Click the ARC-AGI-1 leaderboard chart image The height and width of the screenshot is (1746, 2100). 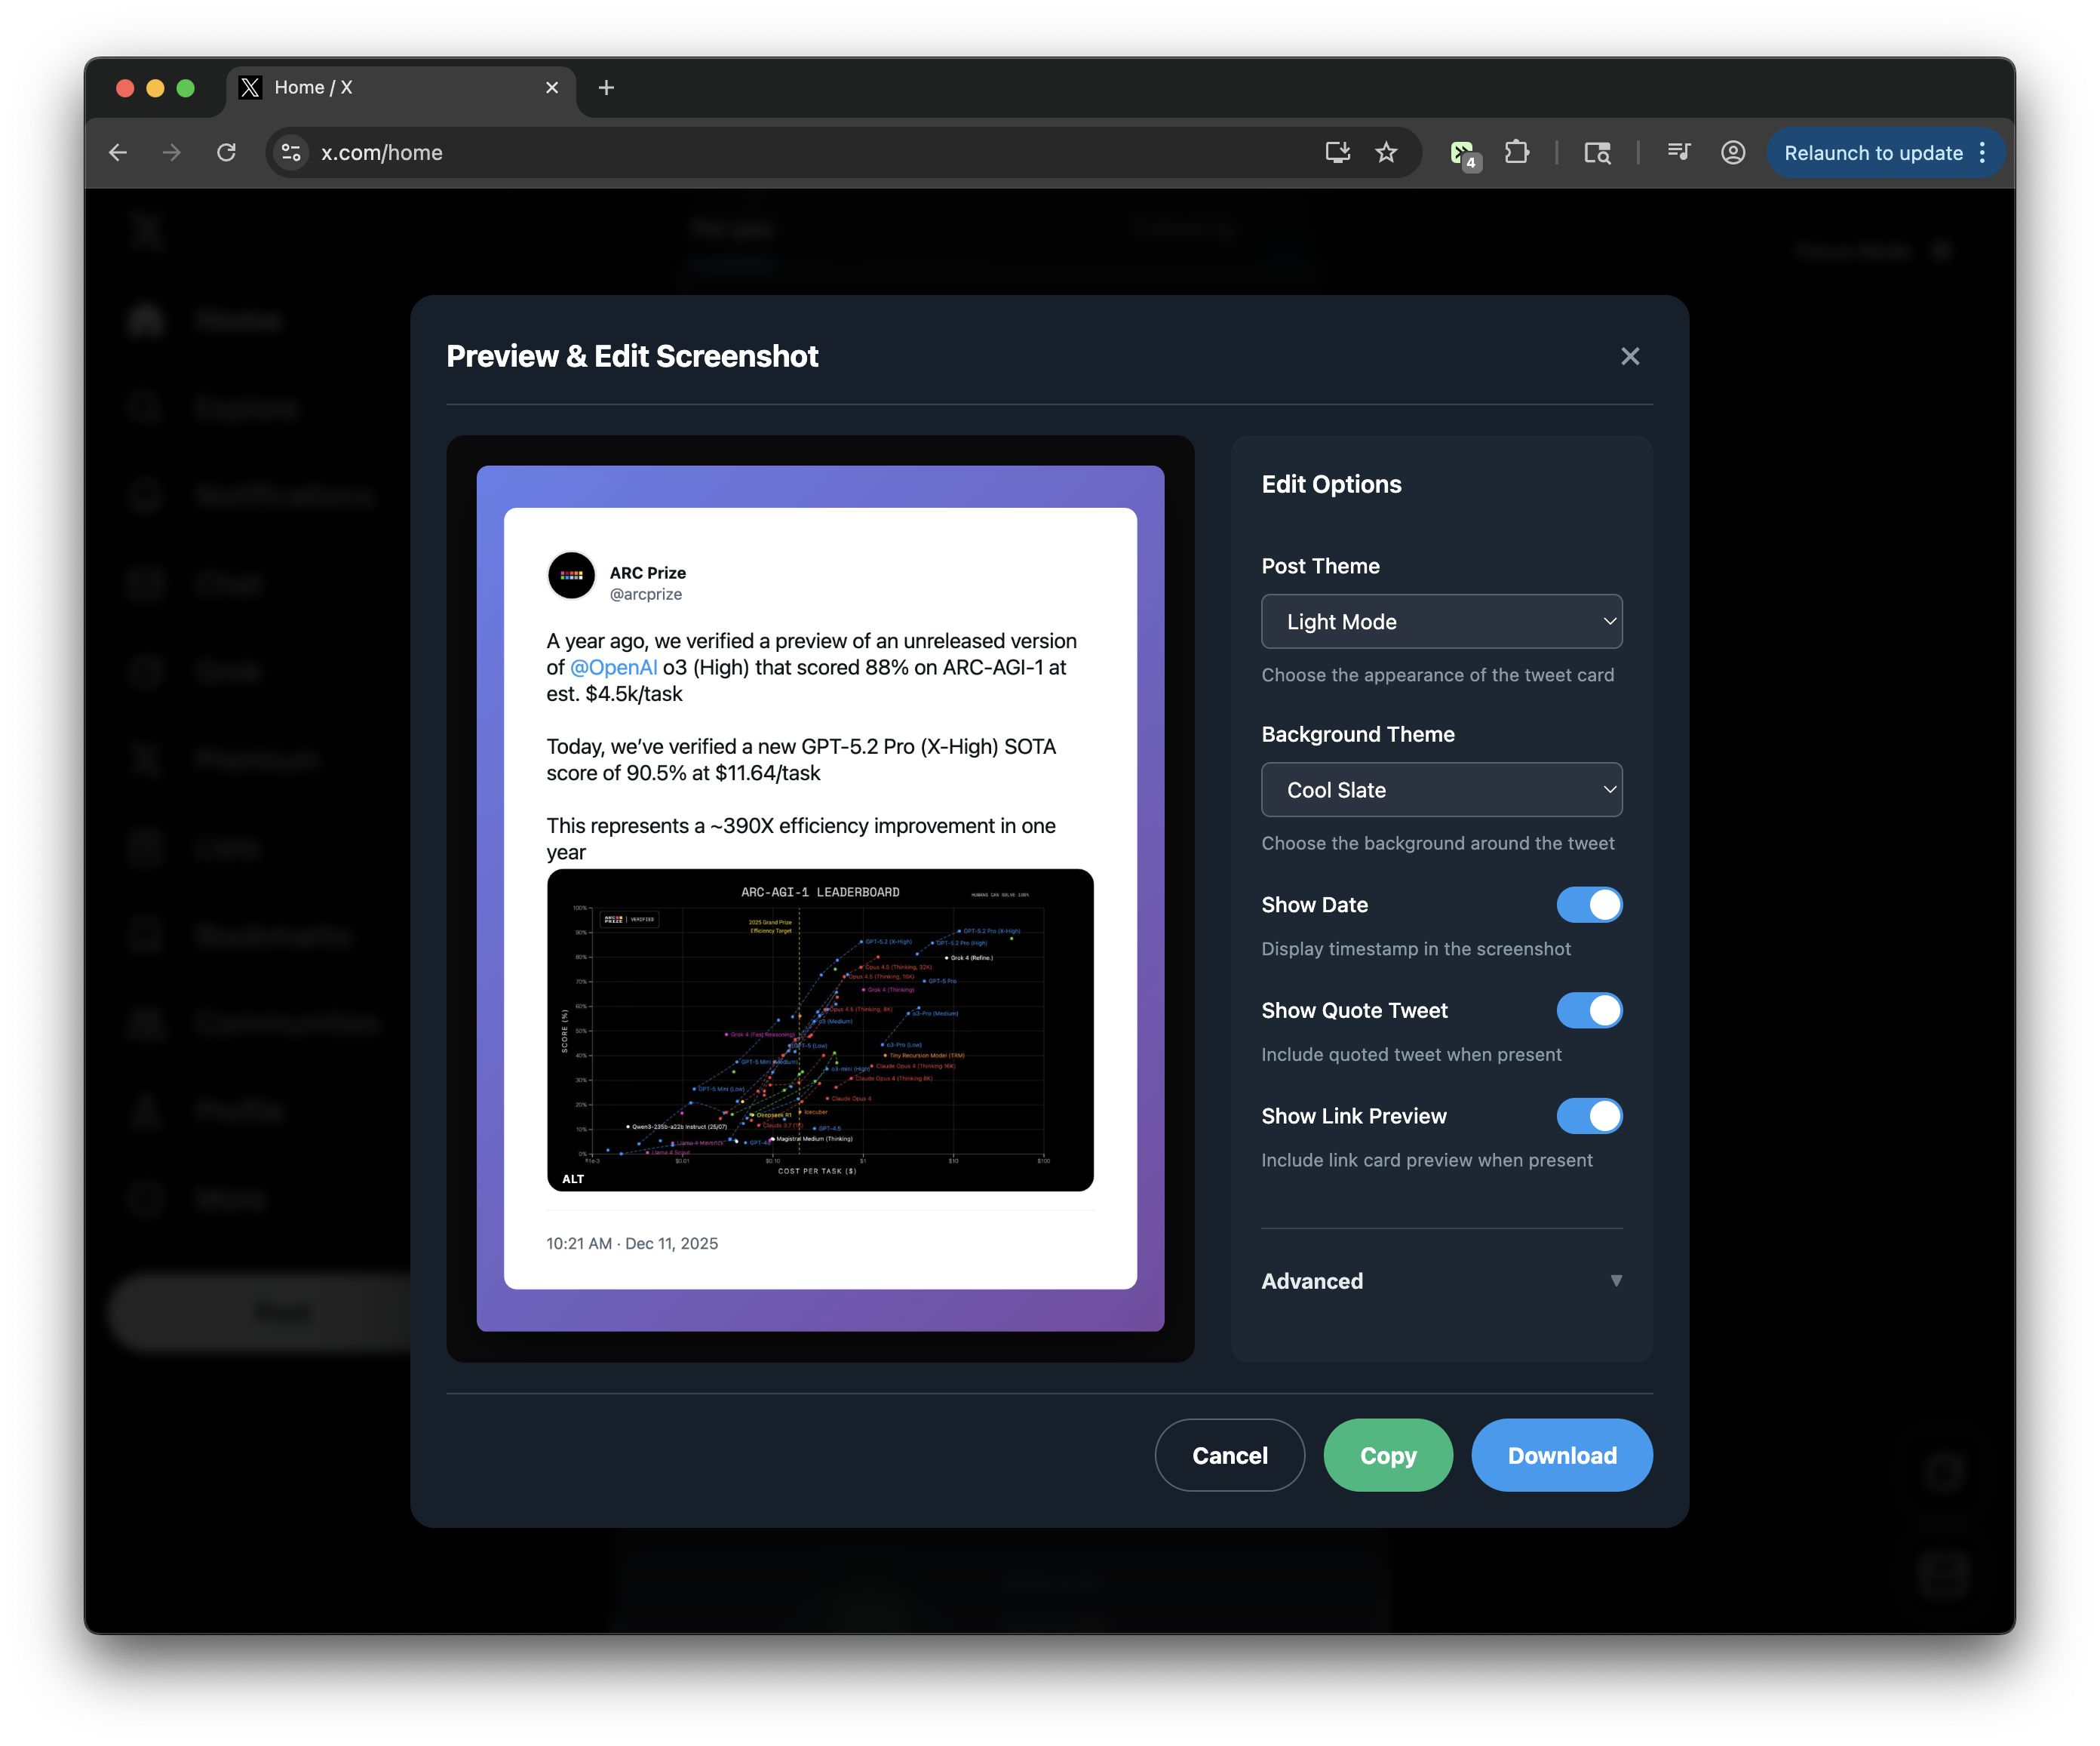(820, 1031)
